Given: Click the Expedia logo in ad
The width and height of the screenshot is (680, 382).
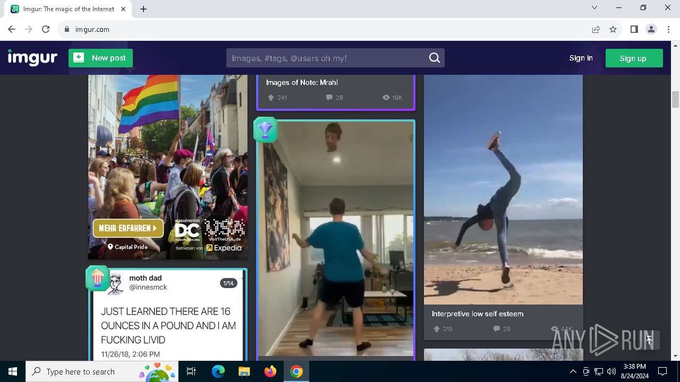Looking at the screenshot, I should coord(224,248).
